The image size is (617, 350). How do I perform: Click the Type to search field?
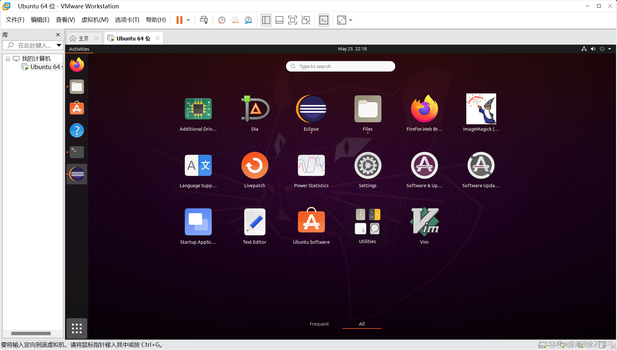tap(341, 66)
